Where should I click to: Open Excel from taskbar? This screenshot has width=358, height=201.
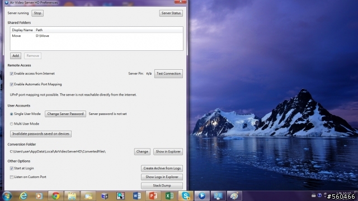click(x=169, y=196)
